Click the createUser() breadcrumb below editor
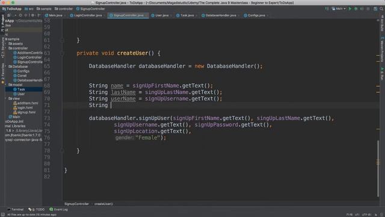Viewport: 385px width, 217px height. click(103, 204)
